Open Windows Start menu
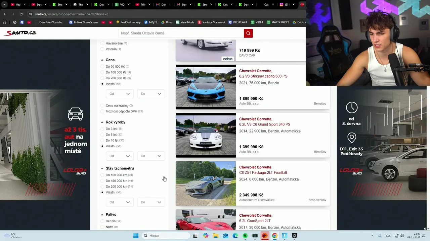 pyautogui.click(x=136, y=236)
